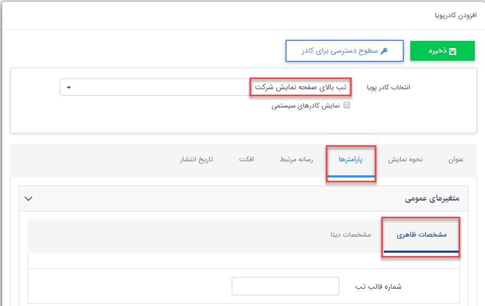The width and height of the screenshot is (485, 306).
Task: Collapse متغیرهای عمومی using the chevron
Action: pos(29,198)
